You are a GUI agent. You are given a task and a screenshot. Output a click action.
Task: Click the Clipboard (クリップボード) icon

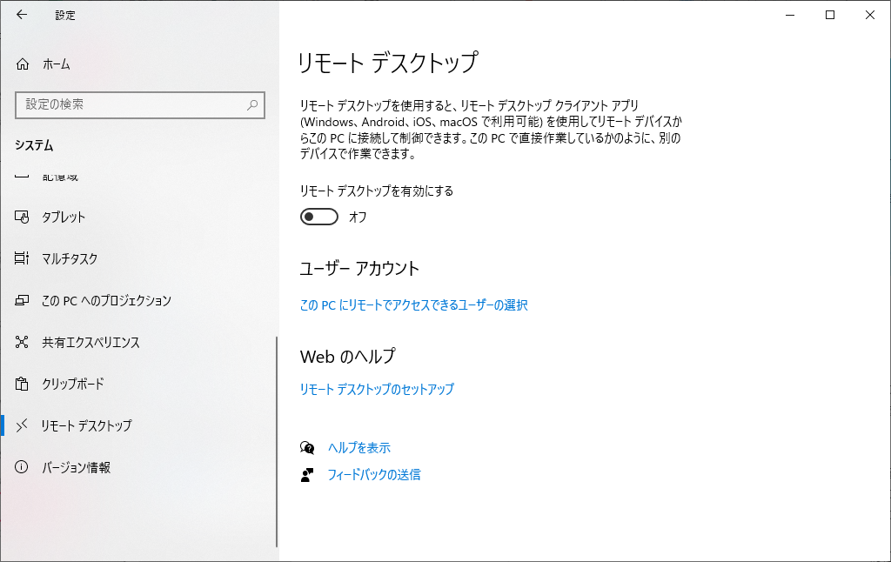tap(23, 384)
